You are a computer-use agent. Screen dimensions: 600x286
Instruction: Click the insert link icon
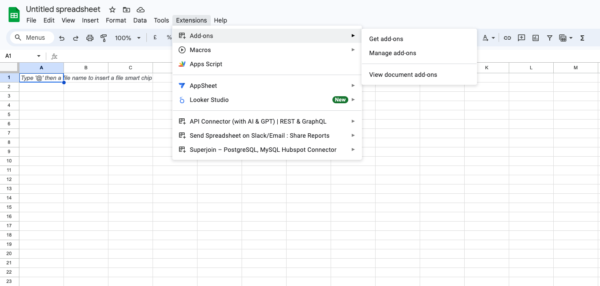point(507,38)
